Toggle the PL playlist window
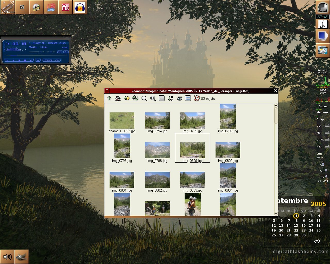Image resolution: width=330 pixels, height=264 pixels. [66, 52]
